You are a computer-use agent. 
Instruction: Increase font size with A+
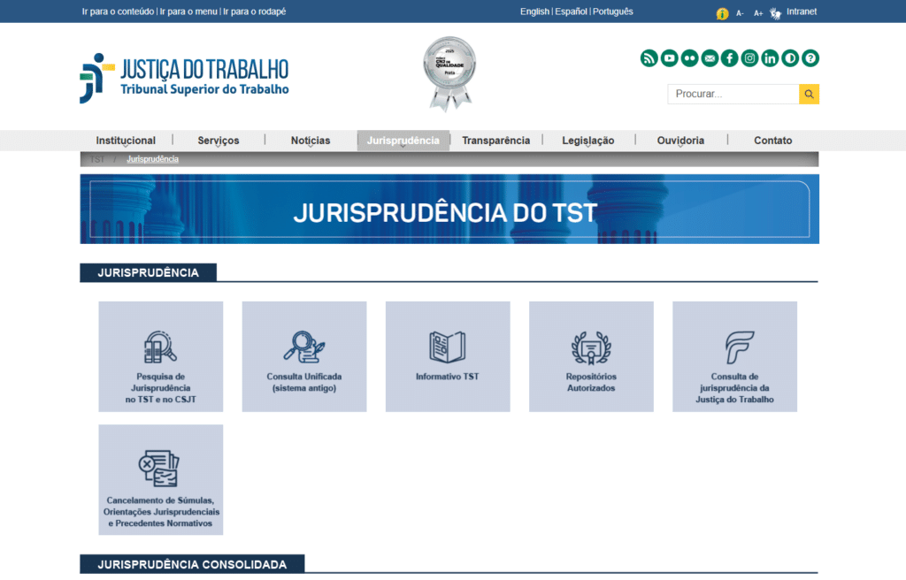tap(758, 13)
